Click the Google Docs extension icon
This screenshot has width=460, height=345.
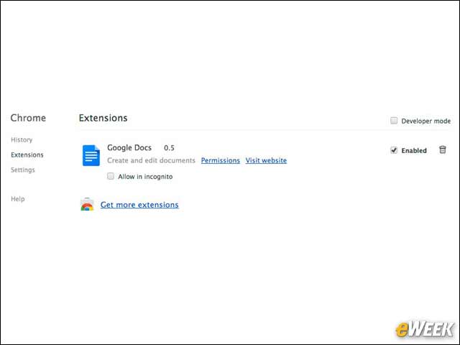[91, 155]
